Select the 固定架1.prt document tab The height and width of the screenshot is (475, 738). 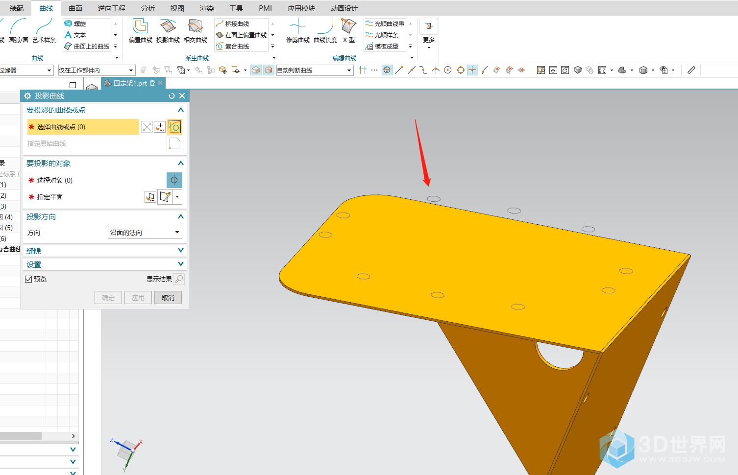pyautogui.click(x=133, y=83)
